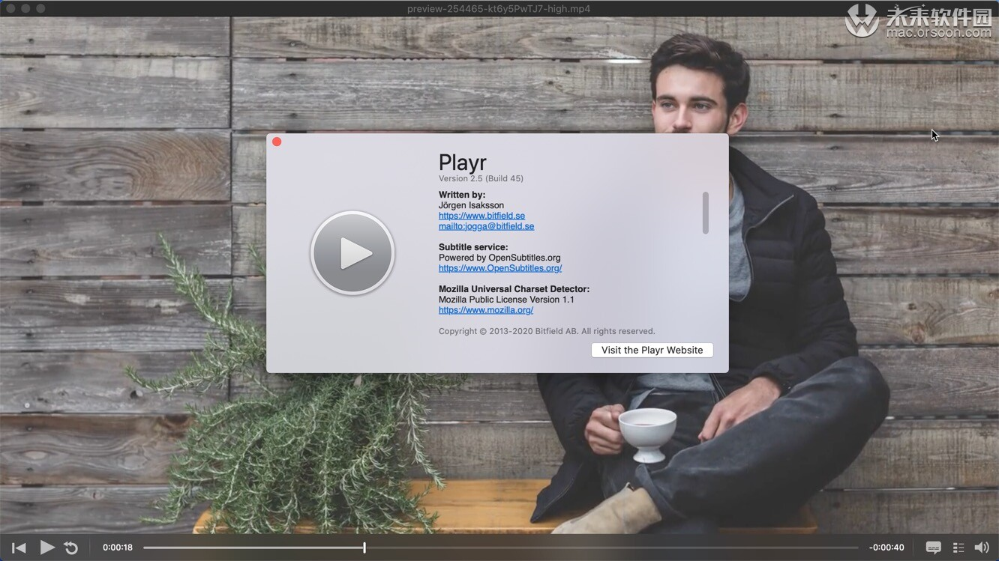Click the About window's vertical scrollbar
999x561 pixels.
(x=705, y=213)
